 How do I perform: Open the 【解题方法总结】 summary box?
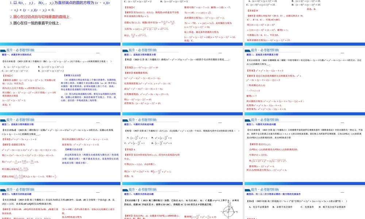pos(72,75)
